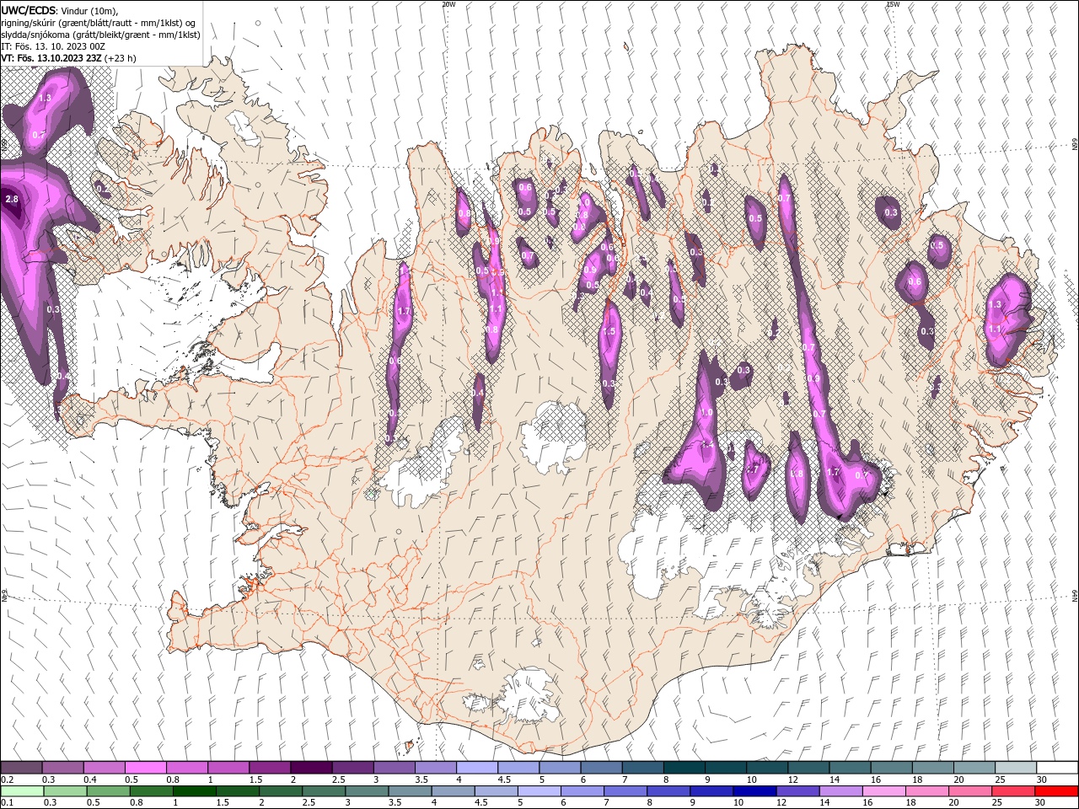Pick the light blue upper swatch between 4 and 4.5
1079x809 pixels.
click(477, 768)
